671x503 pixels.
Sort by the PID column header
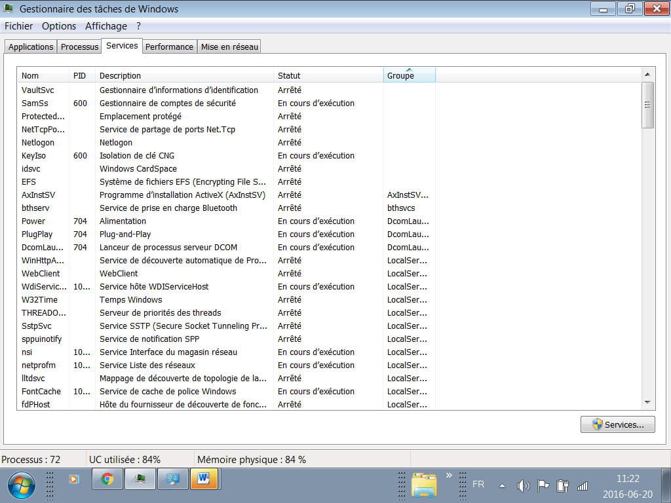[82, 75]
